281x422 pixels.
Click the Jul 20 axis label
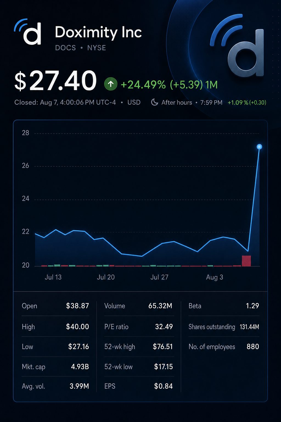[106, 277]
